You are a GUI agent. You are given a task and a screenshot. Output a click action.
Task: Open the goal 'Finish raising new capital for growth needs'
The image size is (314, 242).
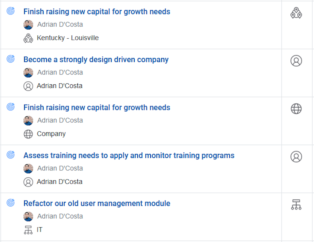tap(97, 11)
